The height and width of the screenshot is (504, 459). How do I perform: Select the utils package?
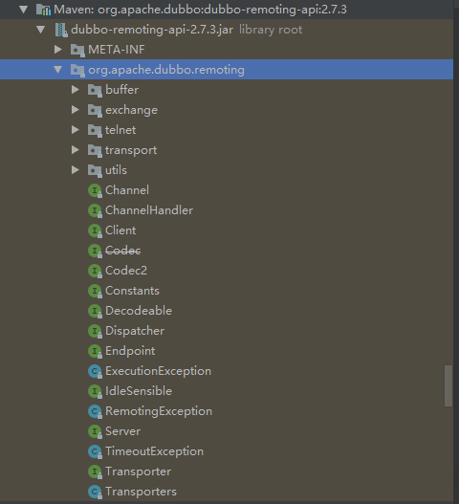point(116,170)
